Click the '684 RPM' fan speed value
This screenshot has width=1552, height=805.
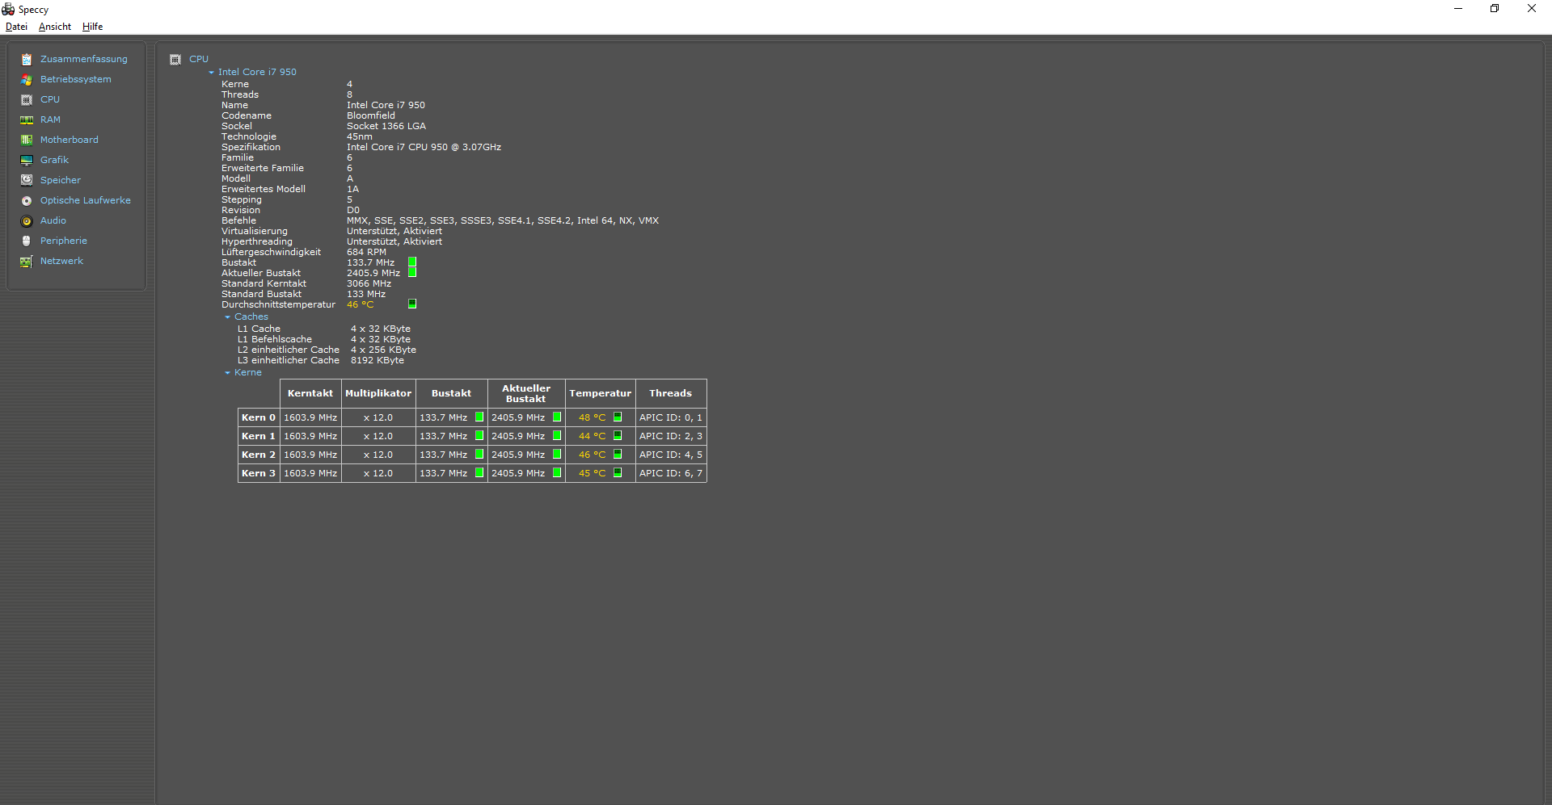click(366, 253)
